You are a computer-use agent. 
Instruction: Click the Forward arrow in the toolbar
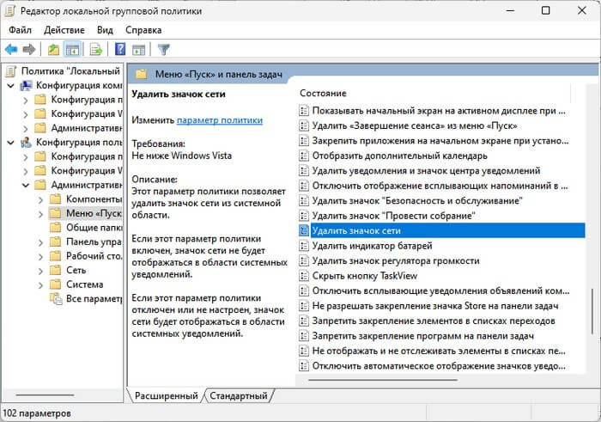pos(29,49)
